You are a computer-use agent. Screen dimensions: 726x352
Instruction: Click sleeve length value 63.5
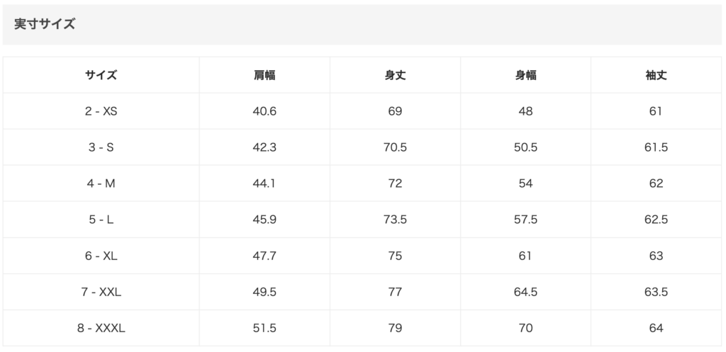click(x=656, y=292)
